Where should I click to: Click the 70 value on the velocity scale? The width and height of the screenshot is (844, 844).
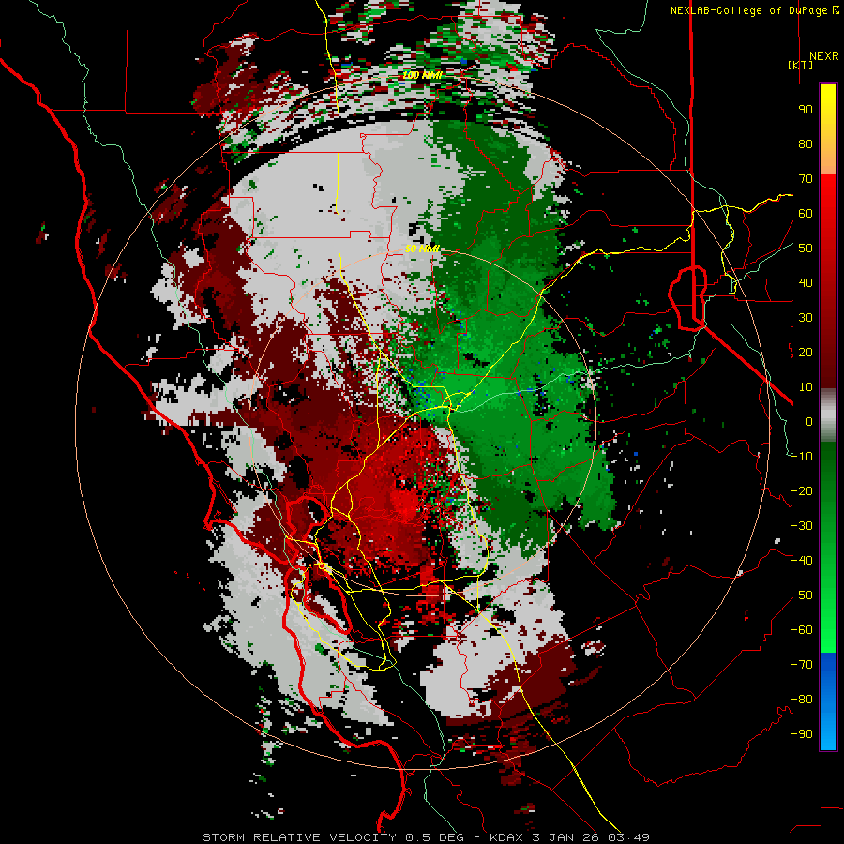[x=806, y=179]
